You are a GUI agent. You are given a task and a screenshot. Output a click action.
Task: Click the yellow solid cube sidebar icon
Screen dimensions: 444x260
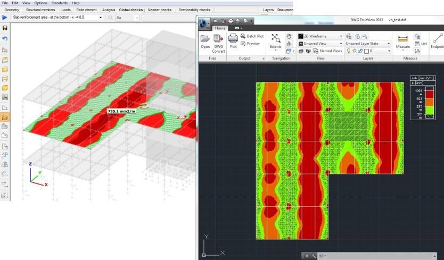point(5,88)
